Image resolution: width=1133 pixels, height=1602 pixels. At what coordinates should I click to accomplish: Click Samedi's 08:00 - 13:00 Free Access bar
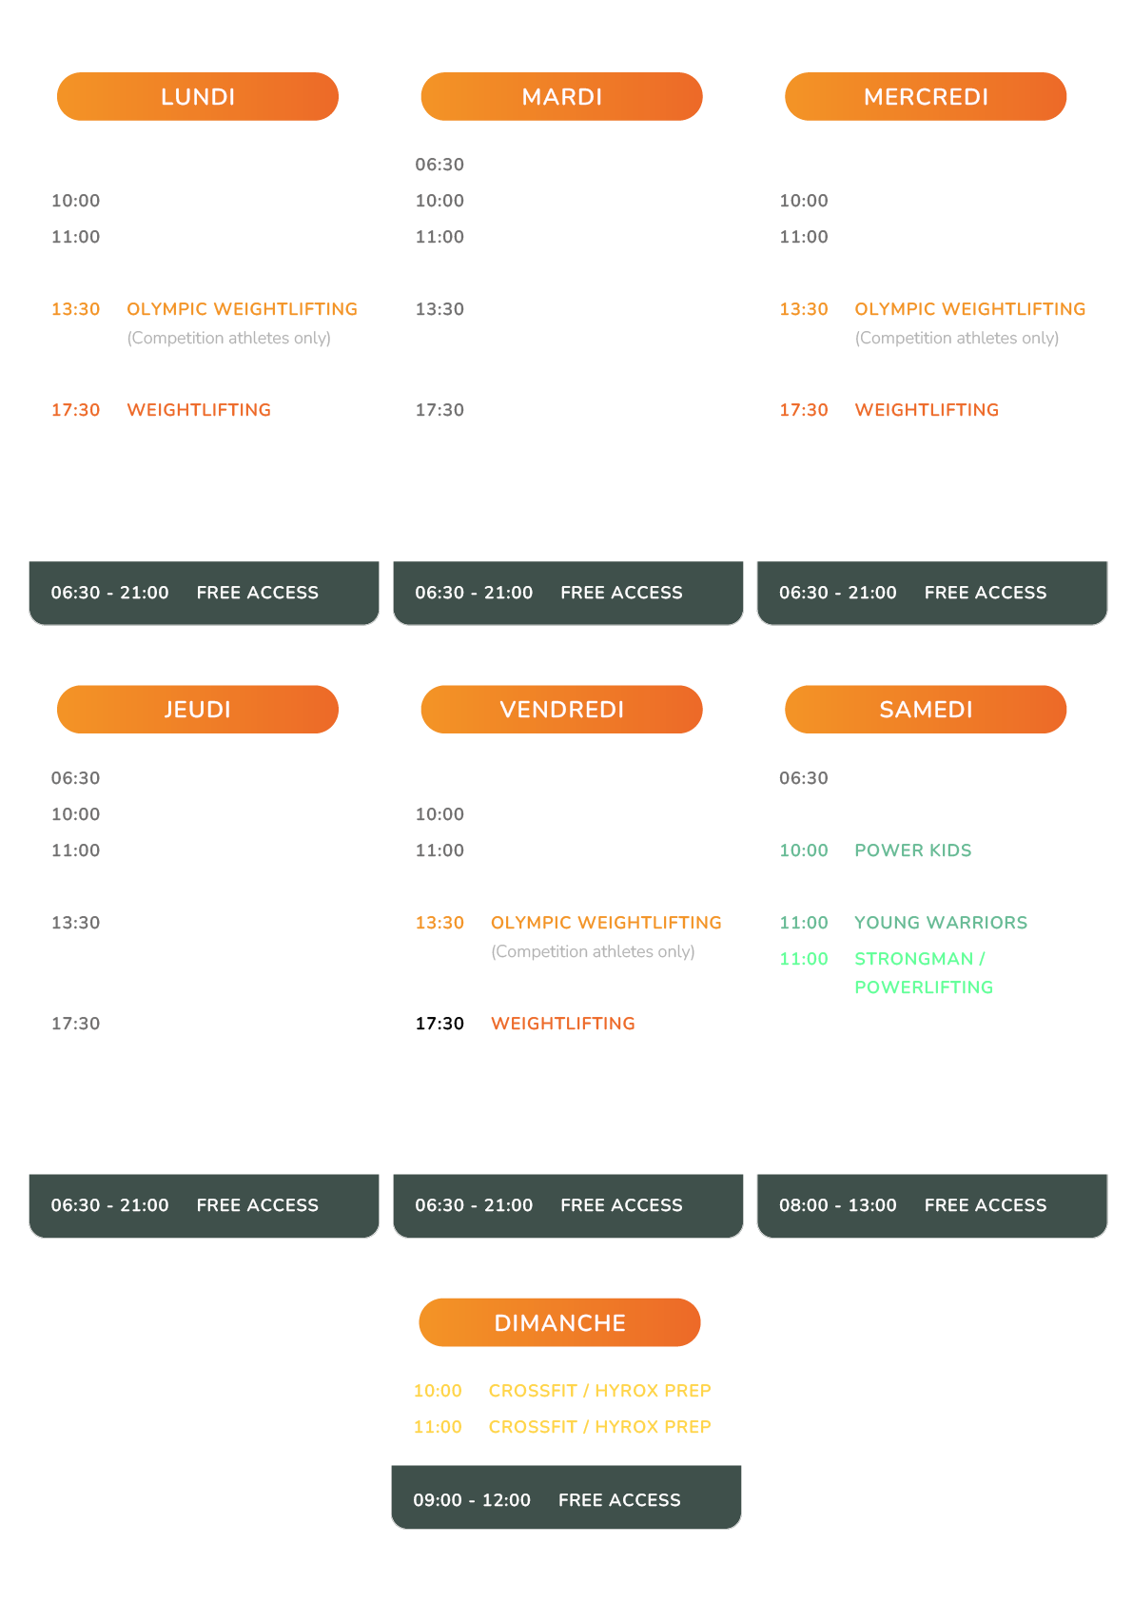931,1205
